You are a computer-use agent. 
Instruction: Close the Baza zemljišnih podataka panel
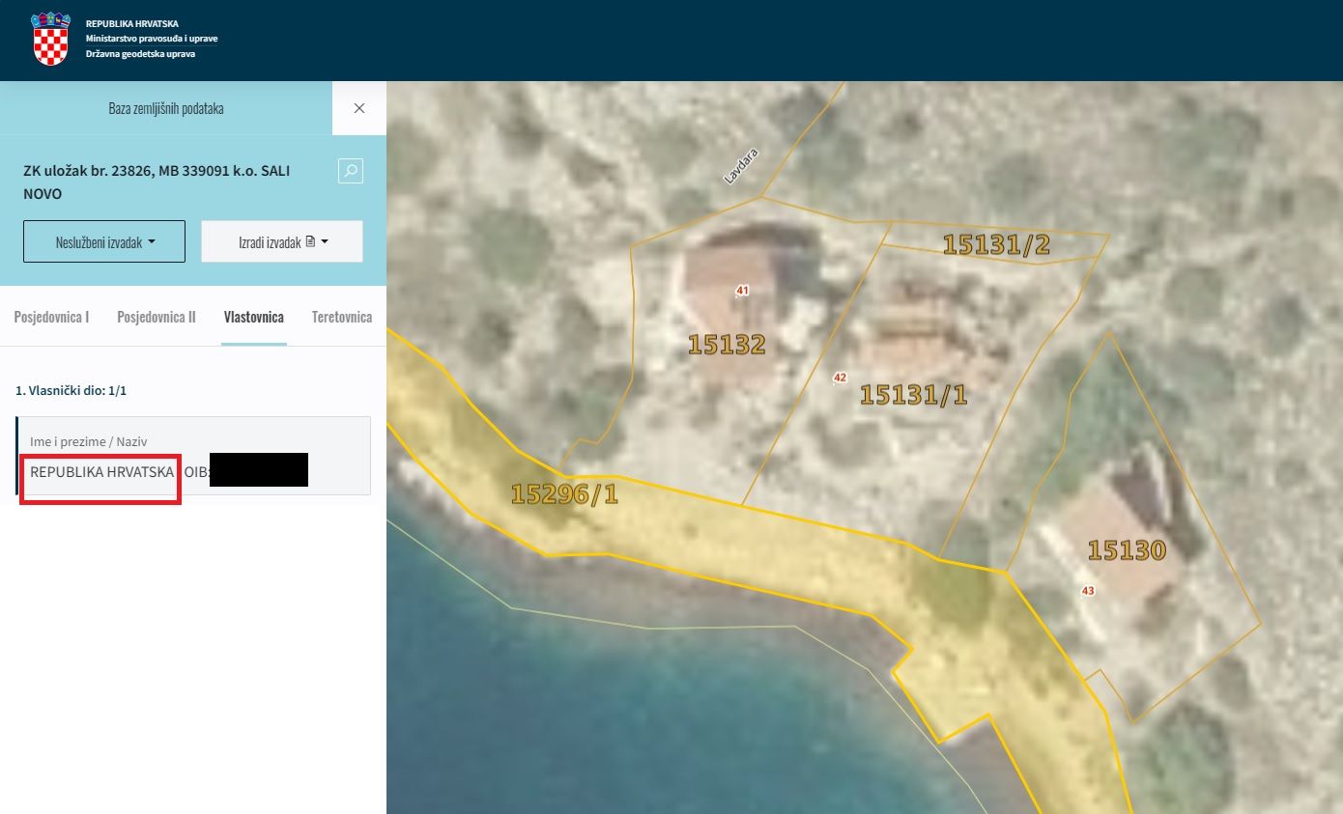[x=359, y=108]
